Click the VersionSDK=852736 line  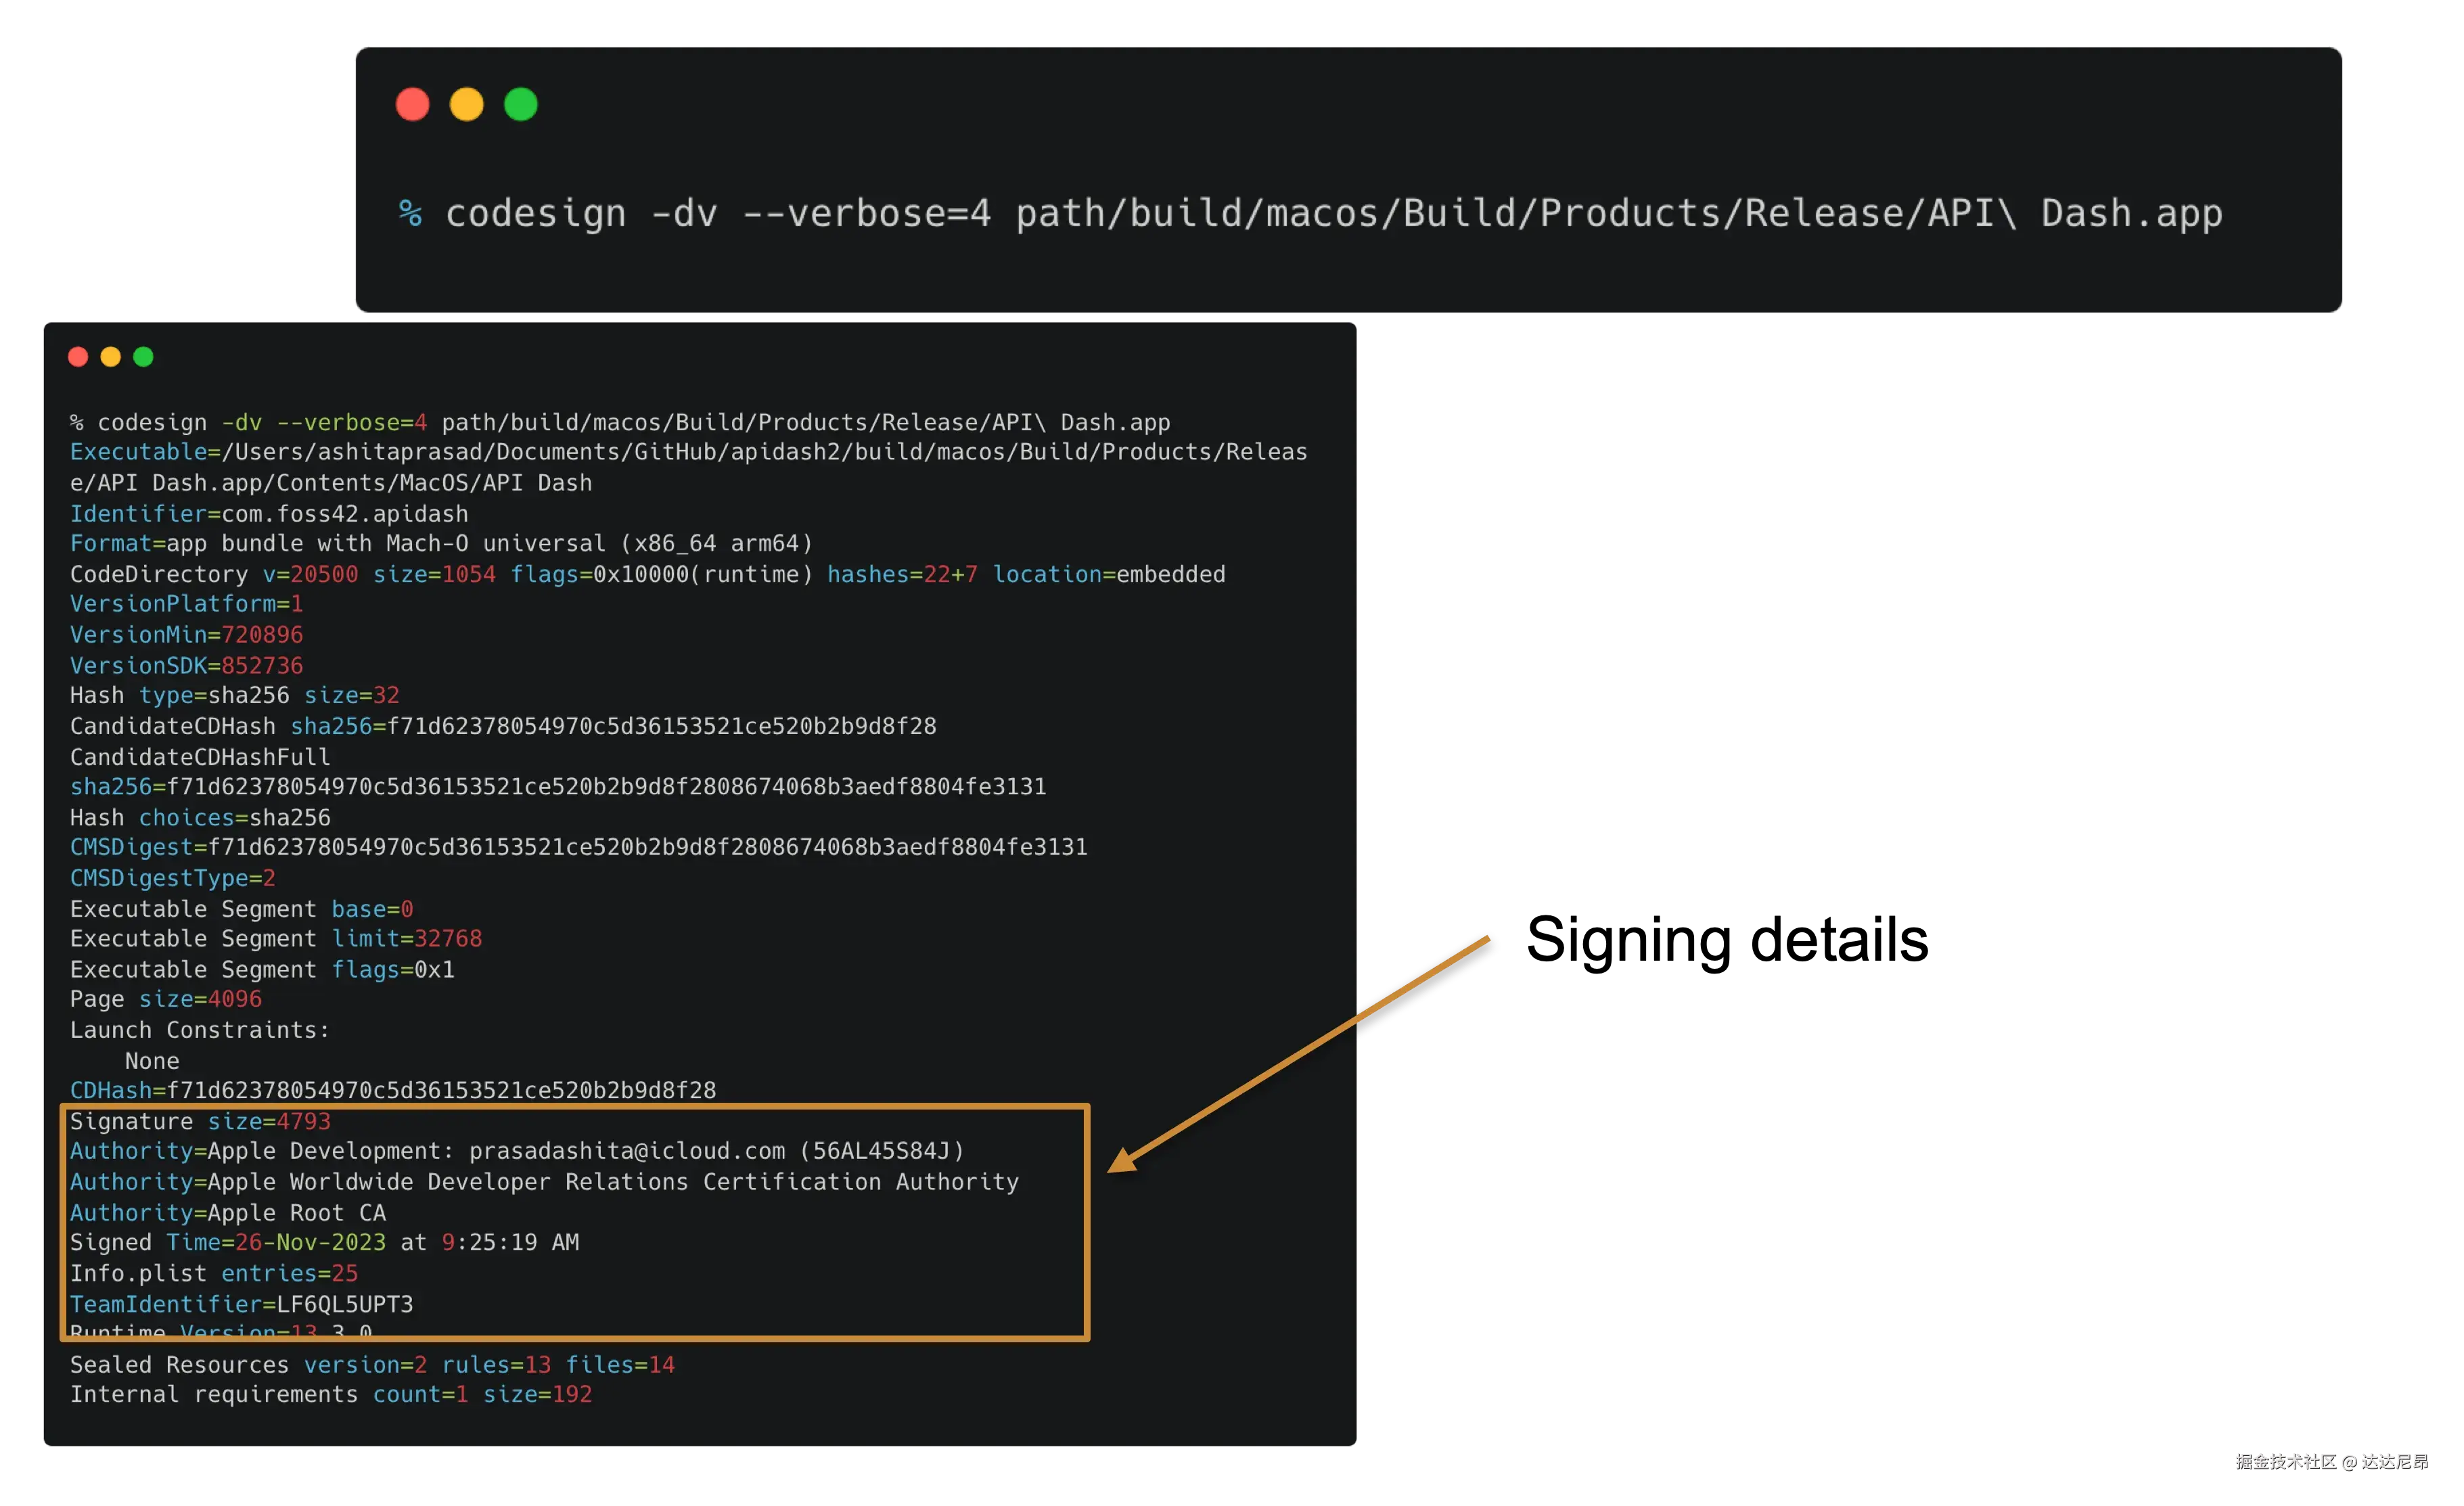pos(186,665)
